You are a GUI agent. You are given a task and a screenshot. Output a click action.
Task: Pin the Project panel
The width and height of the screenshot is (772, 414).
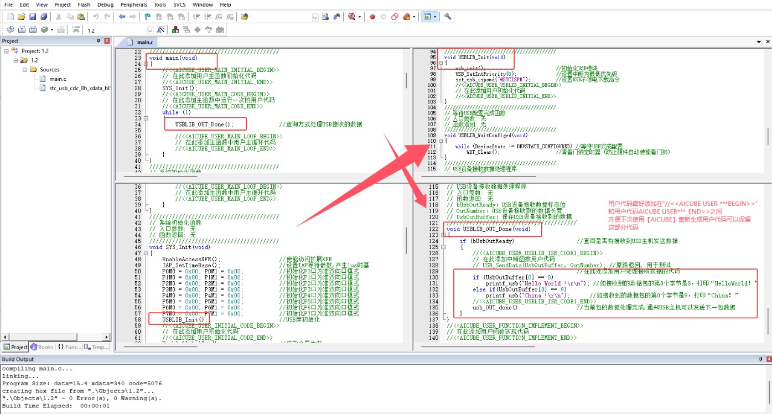[x=99, y=41]
